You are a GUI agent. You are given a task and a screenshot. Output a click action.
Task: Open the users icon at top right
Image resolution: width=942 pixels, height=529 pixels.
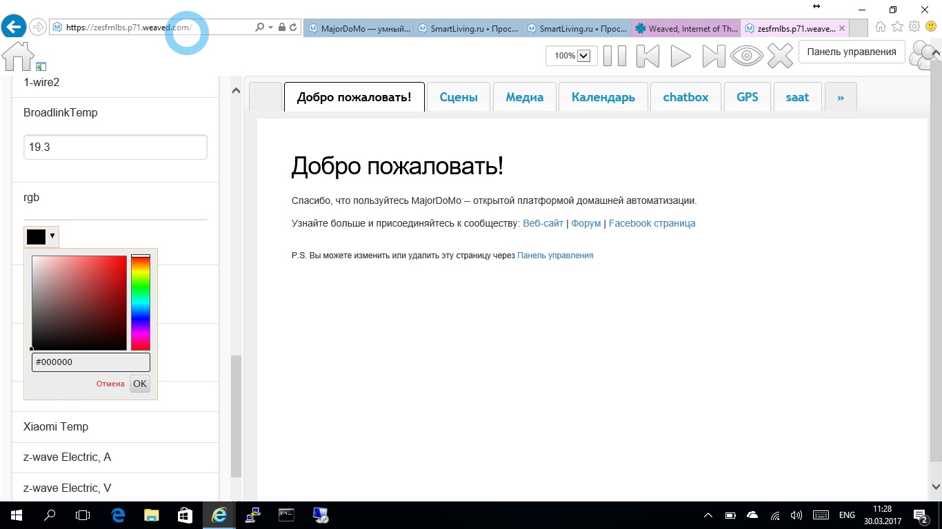(x=924, y=56)
